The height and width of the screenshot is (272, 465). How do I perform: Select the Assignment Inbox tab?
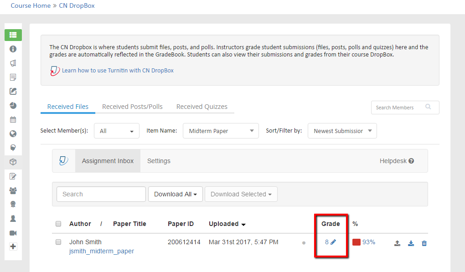click(x=108, y=161)
